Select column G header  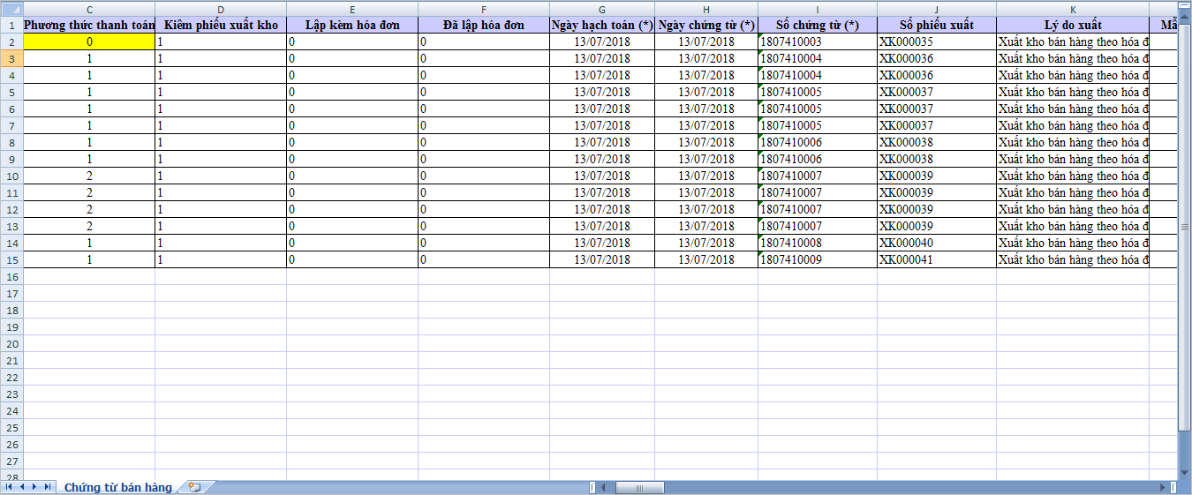pos(601,9)
